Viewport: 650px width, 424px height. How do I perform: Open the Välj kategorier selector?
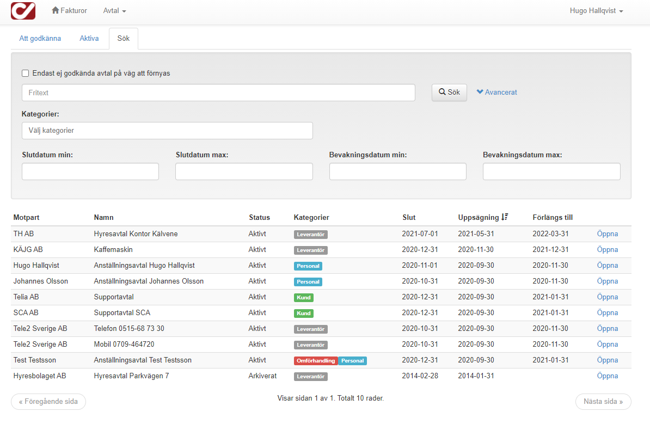(x=167, y=131)
